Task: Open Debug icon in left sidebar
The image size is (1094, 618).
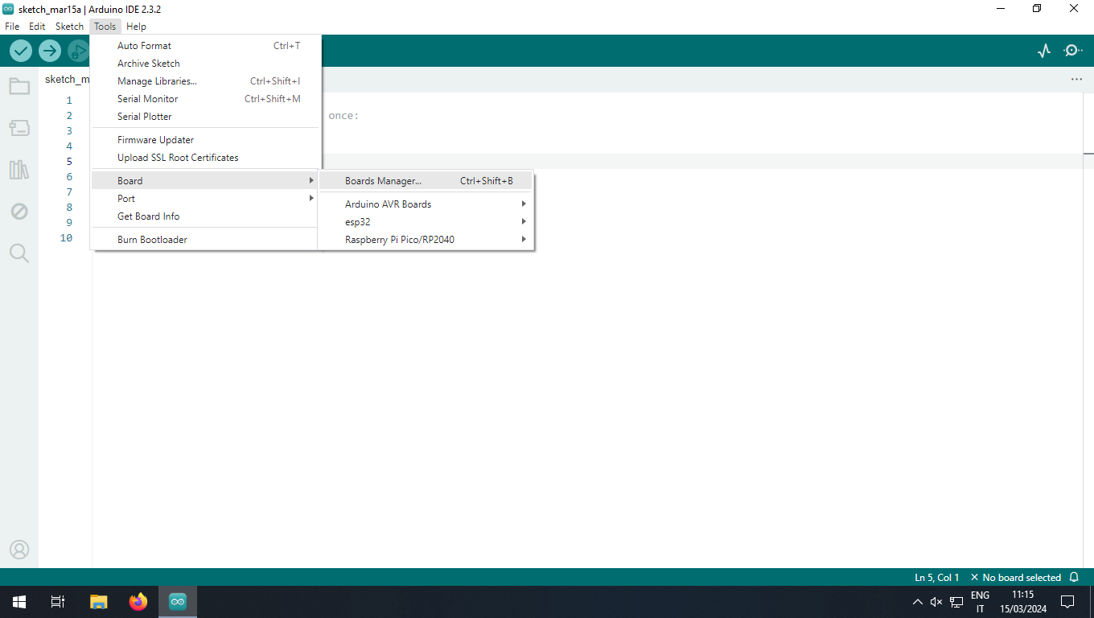Action: (19, 212)
